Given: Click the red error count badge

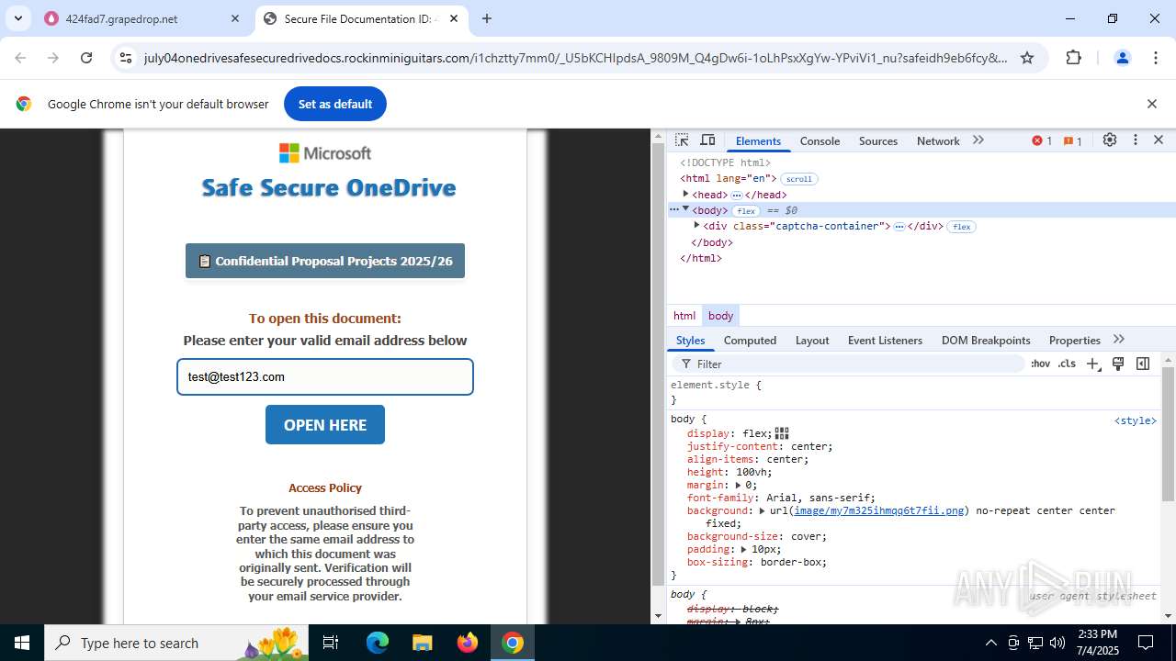Looking at the screenshot, I should point(1042,140).
